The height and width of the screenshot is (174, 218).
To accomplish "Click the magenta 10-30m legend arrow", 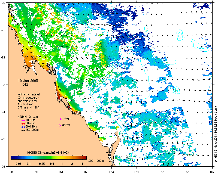I will (23, 120).
